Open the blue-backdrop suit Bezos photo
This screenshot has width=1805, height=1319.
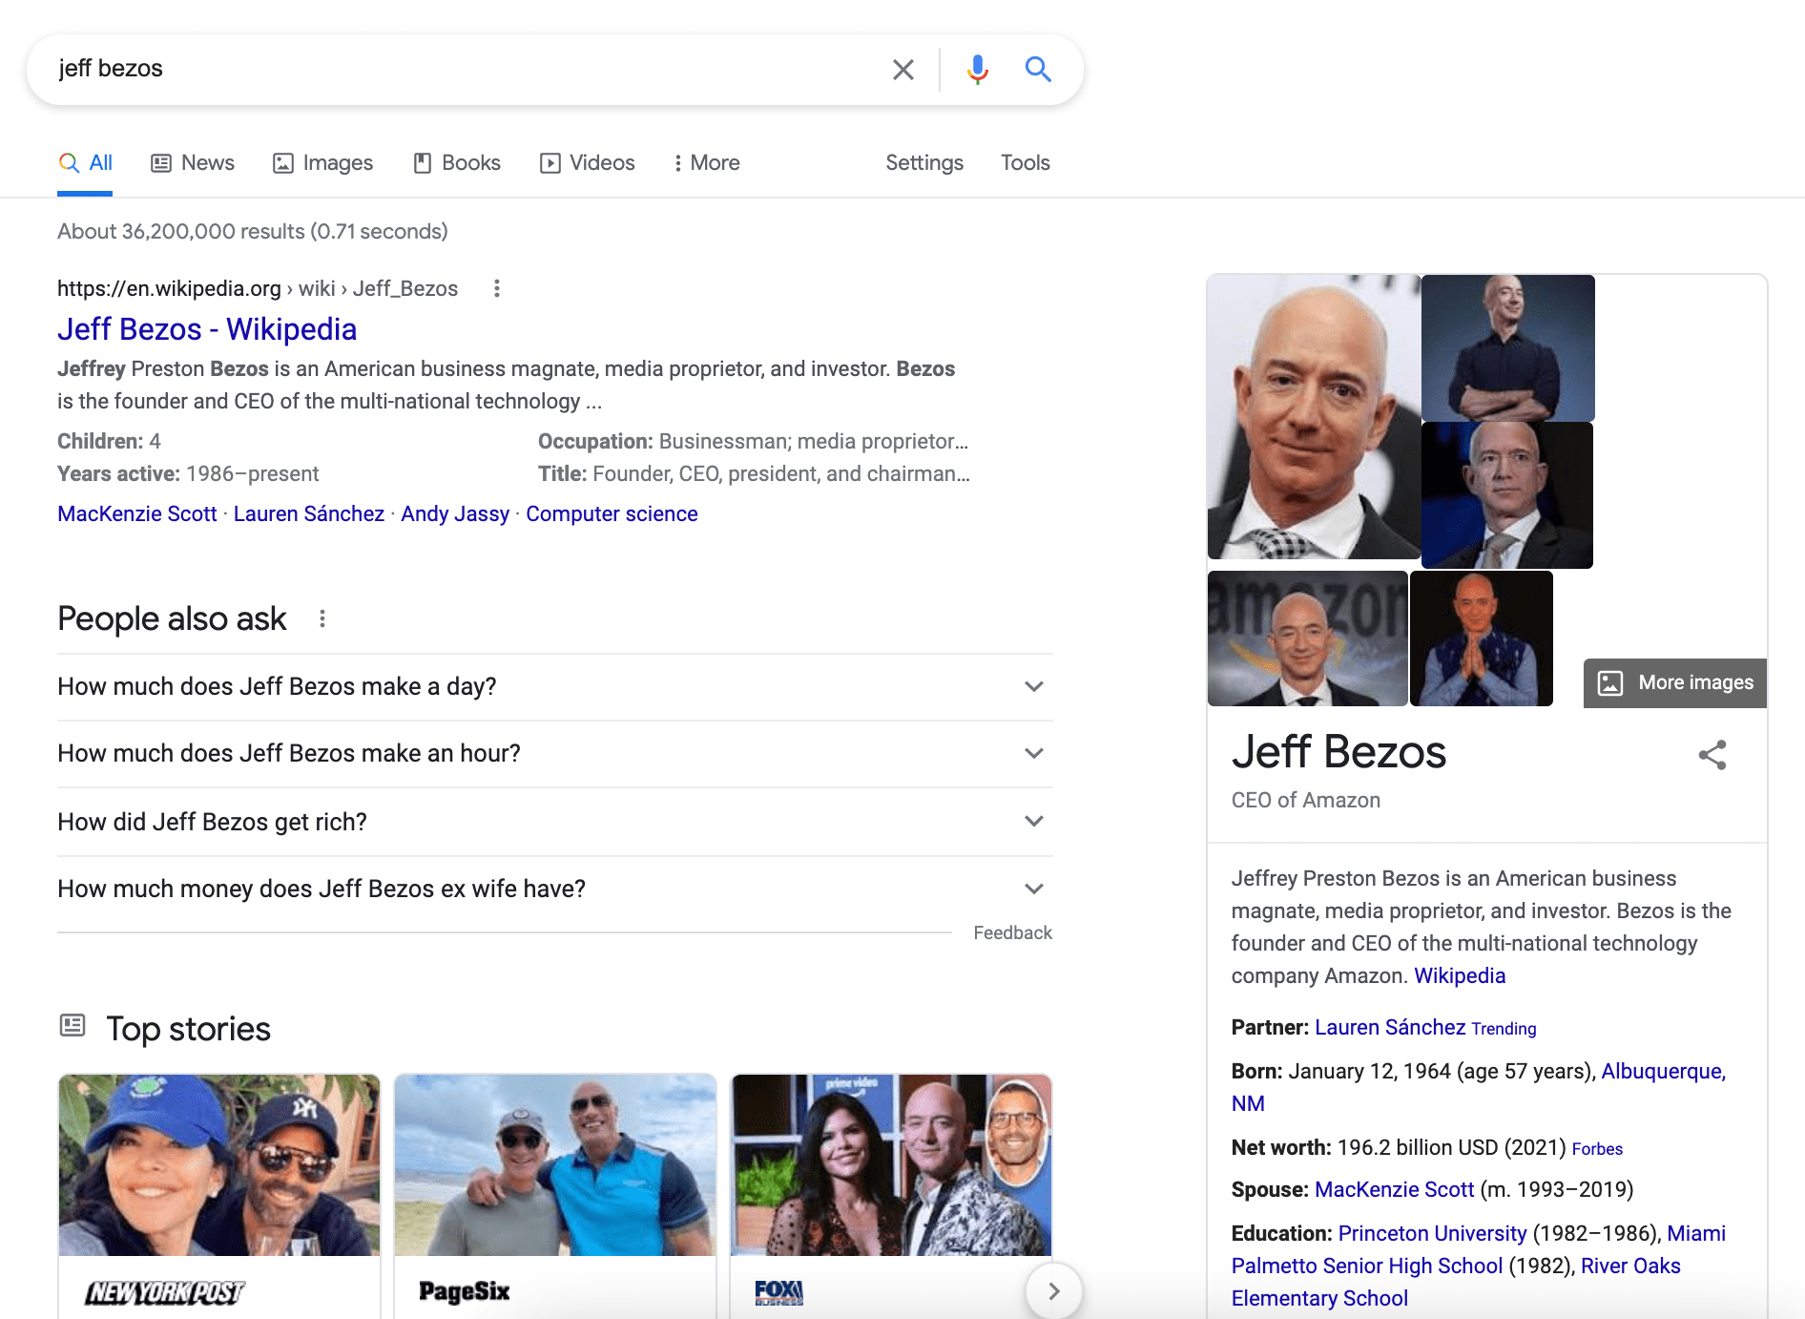1506,495
